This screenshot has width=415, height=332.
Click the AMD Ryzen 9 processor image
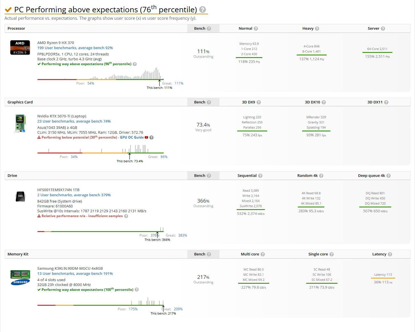coord(20,47)
